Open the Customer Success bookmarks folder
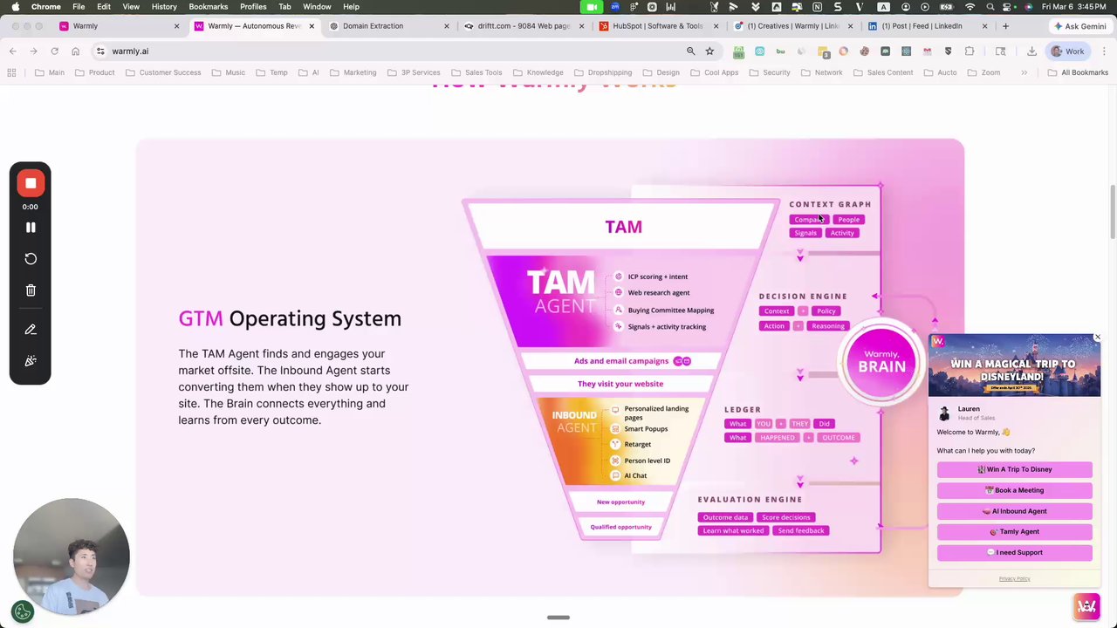Viewport: 1117px width, 628px height. [163, 72]
